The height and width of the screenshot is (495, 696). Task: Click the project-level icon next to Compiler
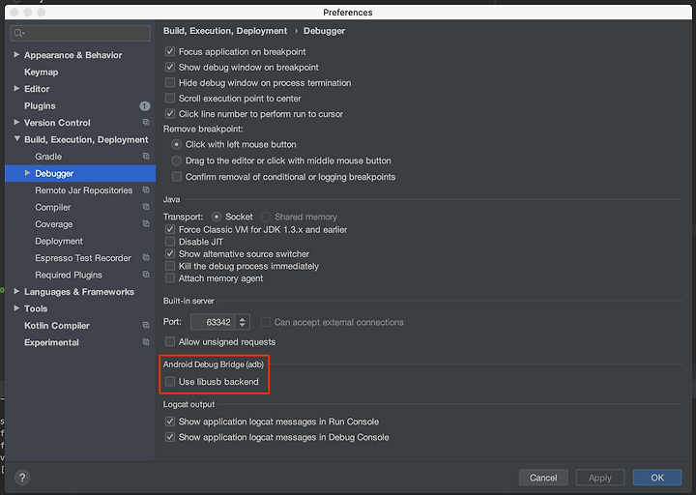(146, 207)
